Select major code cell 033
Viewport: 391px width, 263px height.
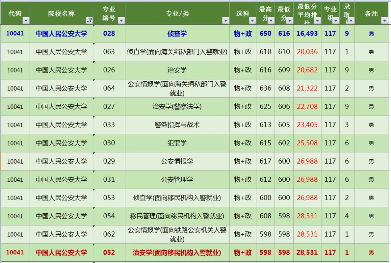click(109, 125)
